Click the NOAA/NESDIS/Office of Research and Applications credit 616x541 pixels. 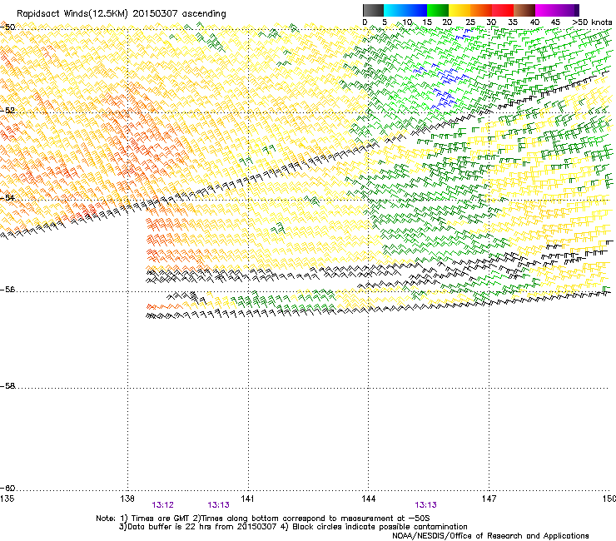(x=490, y=536)
